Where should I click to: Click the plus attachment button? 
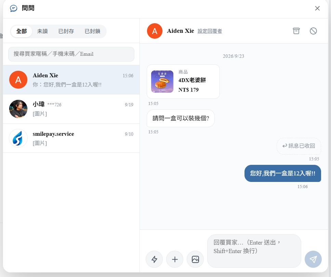coord(175,259)
